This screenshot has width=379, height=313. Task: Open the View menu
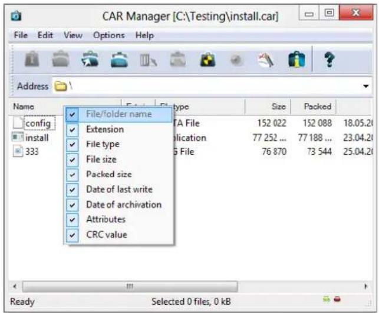click(x=73, y=35)
